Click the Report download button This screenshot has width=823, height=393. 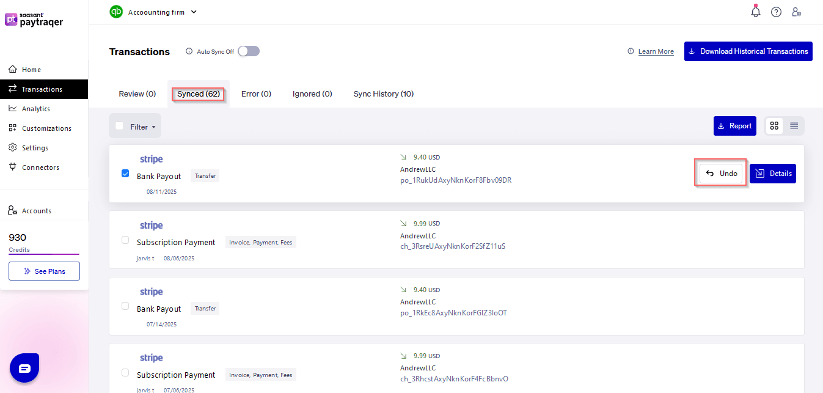(735, 126)
